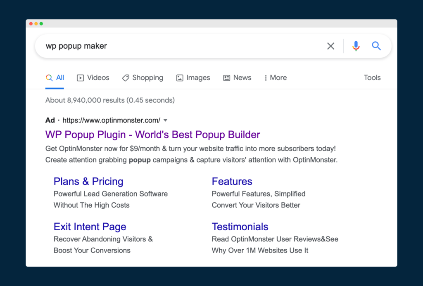423x286 pixels.
Task: Click the 'Read OptinMonster User Reviews&See' description
Action: tap(275, 239)
